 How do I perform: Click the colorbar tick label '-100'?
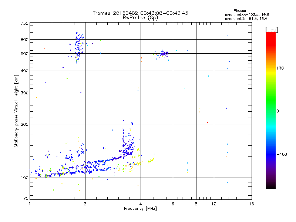pos(282,154)
